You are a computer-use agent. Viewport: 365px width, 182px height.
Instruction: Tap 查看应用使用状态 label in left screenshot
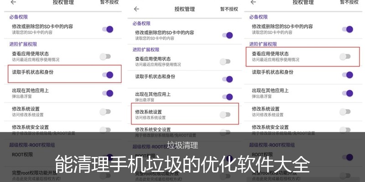[x=31, y=54]
